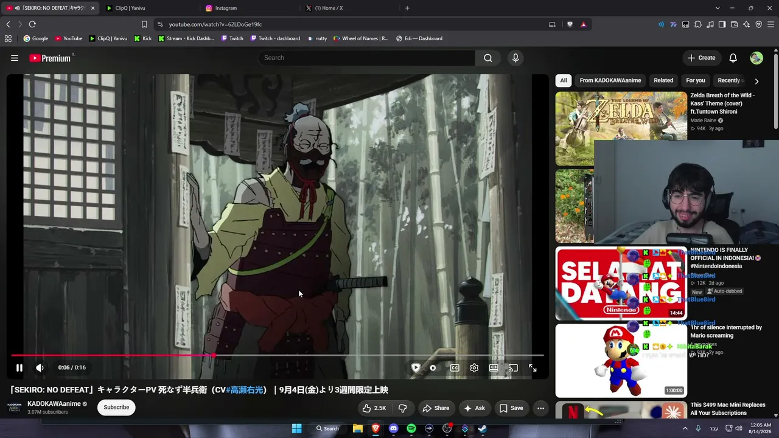Save the video to a playlist
Image resolution: width=779 pixels, height=438 pixels.
click(511, 408)
